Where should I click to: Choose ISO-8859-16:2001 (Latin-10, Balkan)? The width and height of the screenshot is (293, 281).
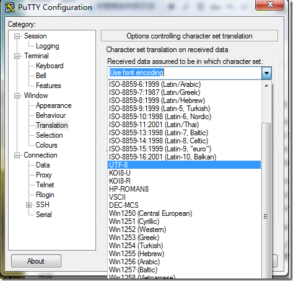(x=184, y=157)
